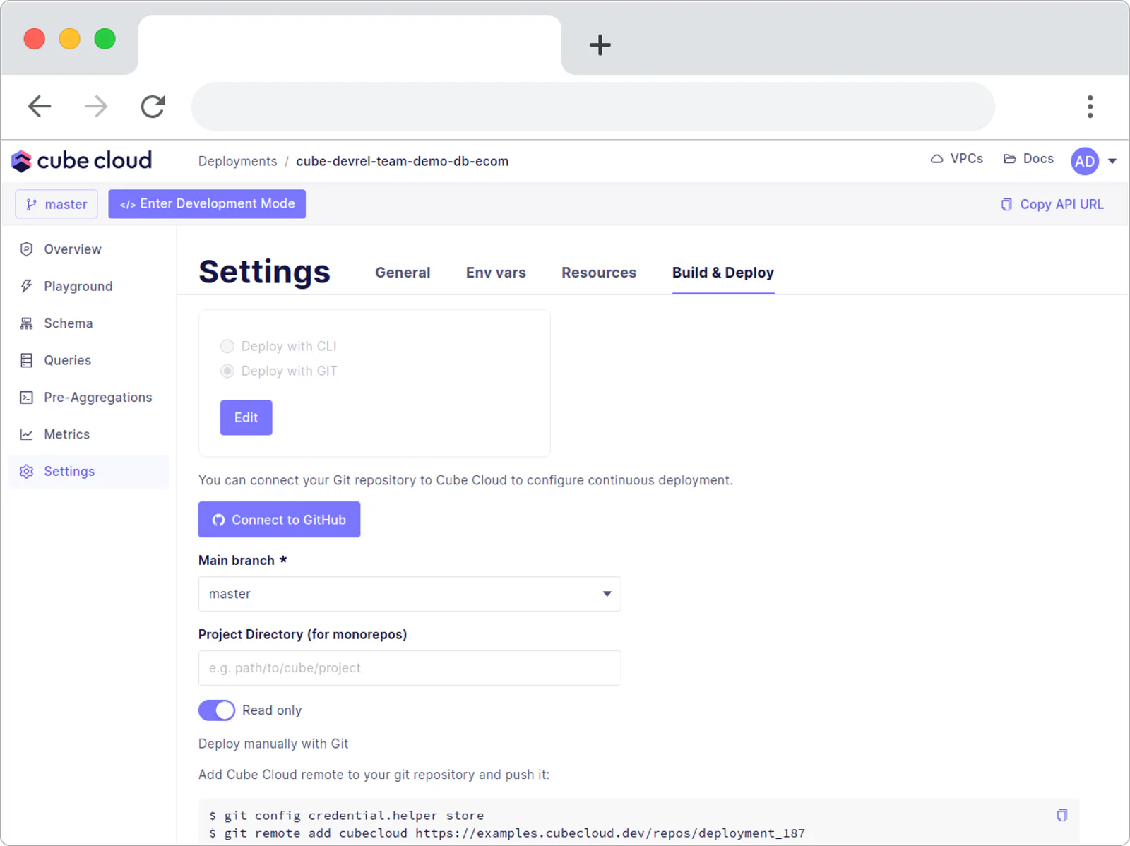Open Playground in the sidebar

tap(89, 286)
